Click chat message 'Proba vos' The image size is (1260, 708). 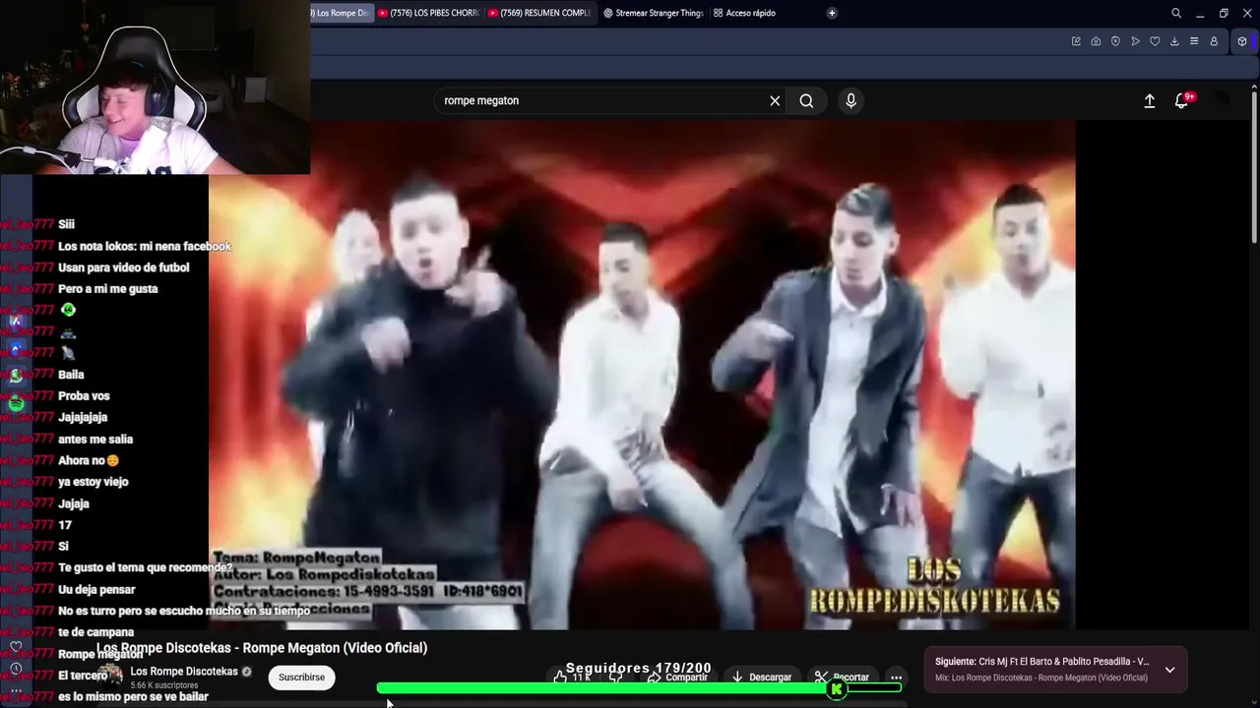click(x=84, y=396)
